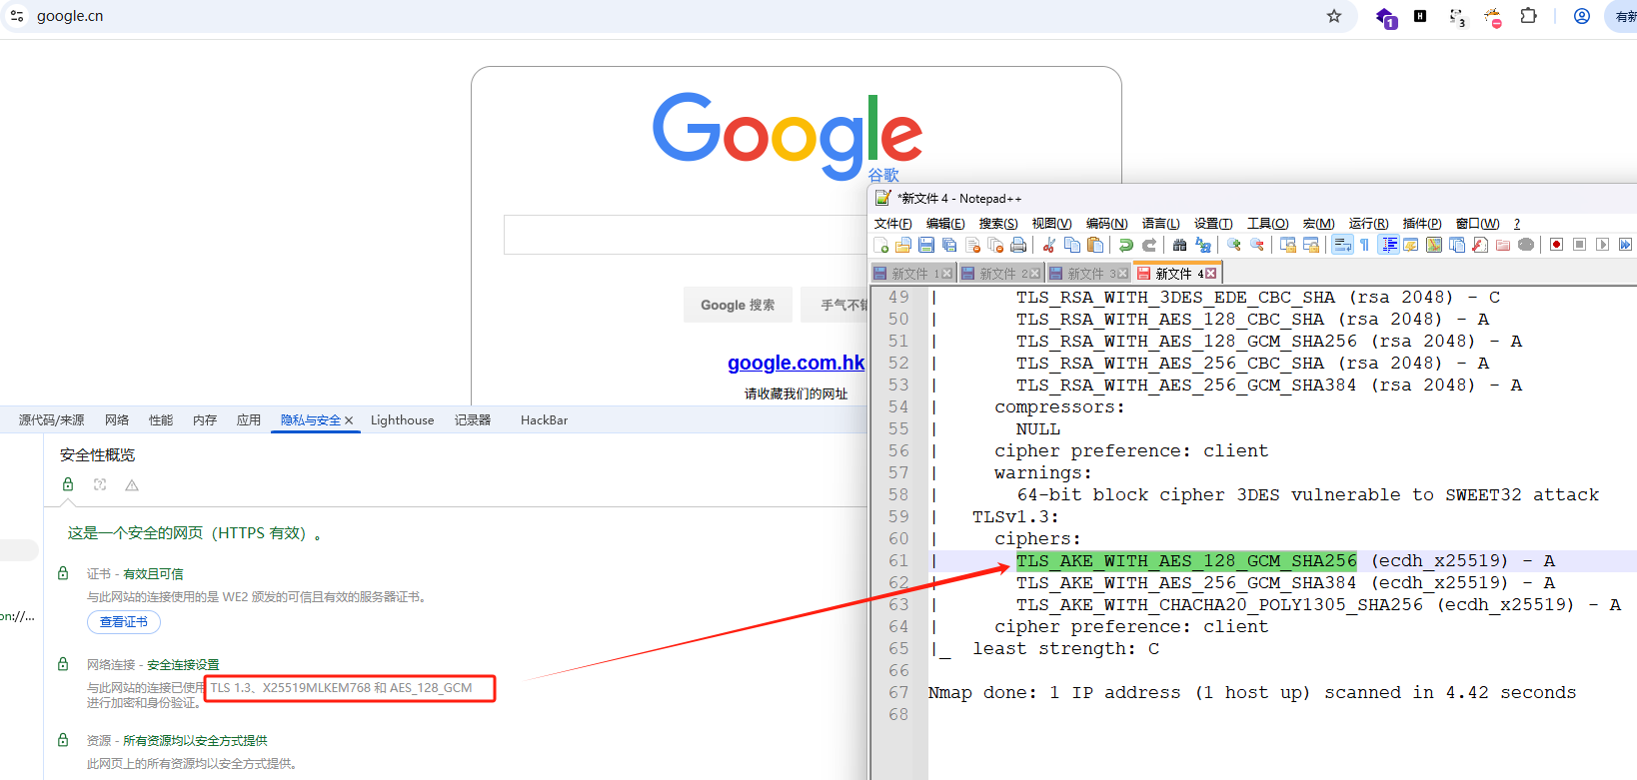Open the Document Map icon in Notepad++
This screenshot has height=780, width=1637.
point(1433,245)
